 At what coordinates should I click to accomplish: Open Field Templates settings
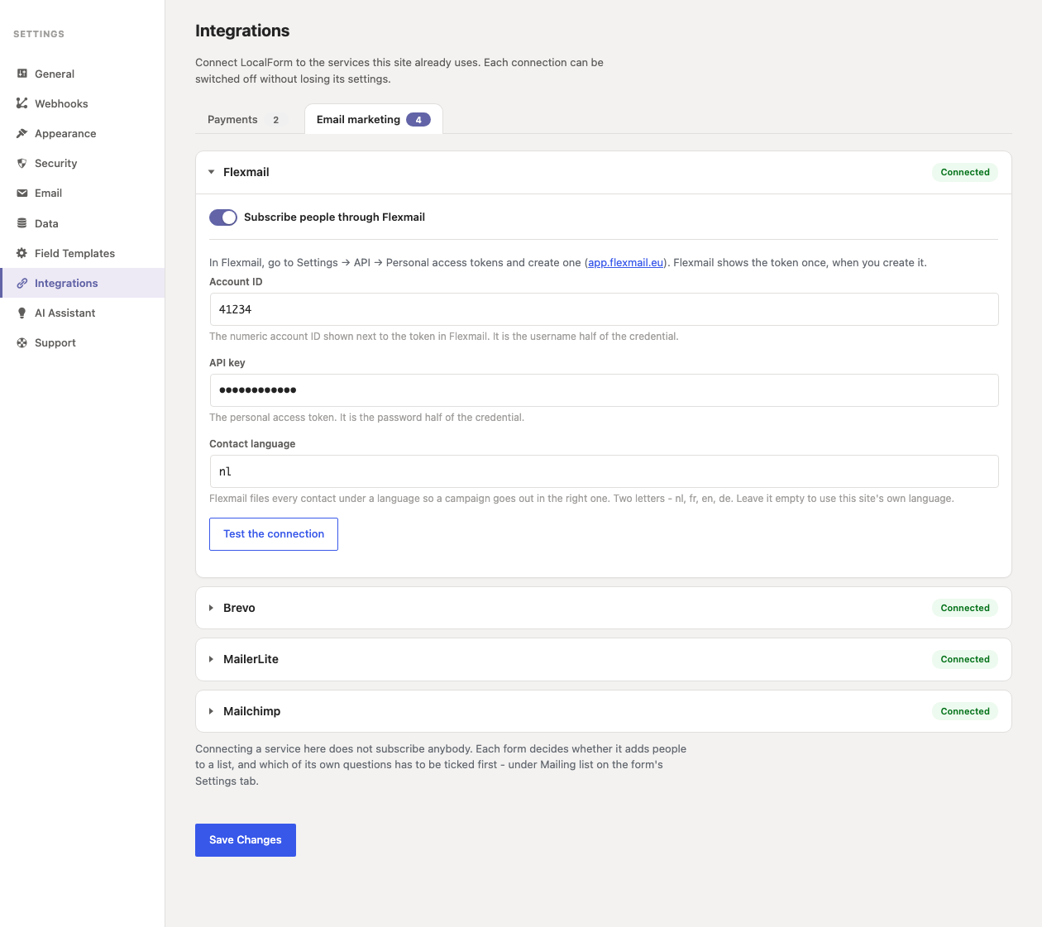[x=83, y=253]
